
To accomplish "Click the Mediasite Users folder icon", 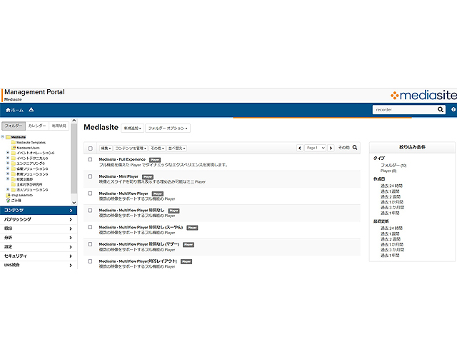I will [14, 148].
